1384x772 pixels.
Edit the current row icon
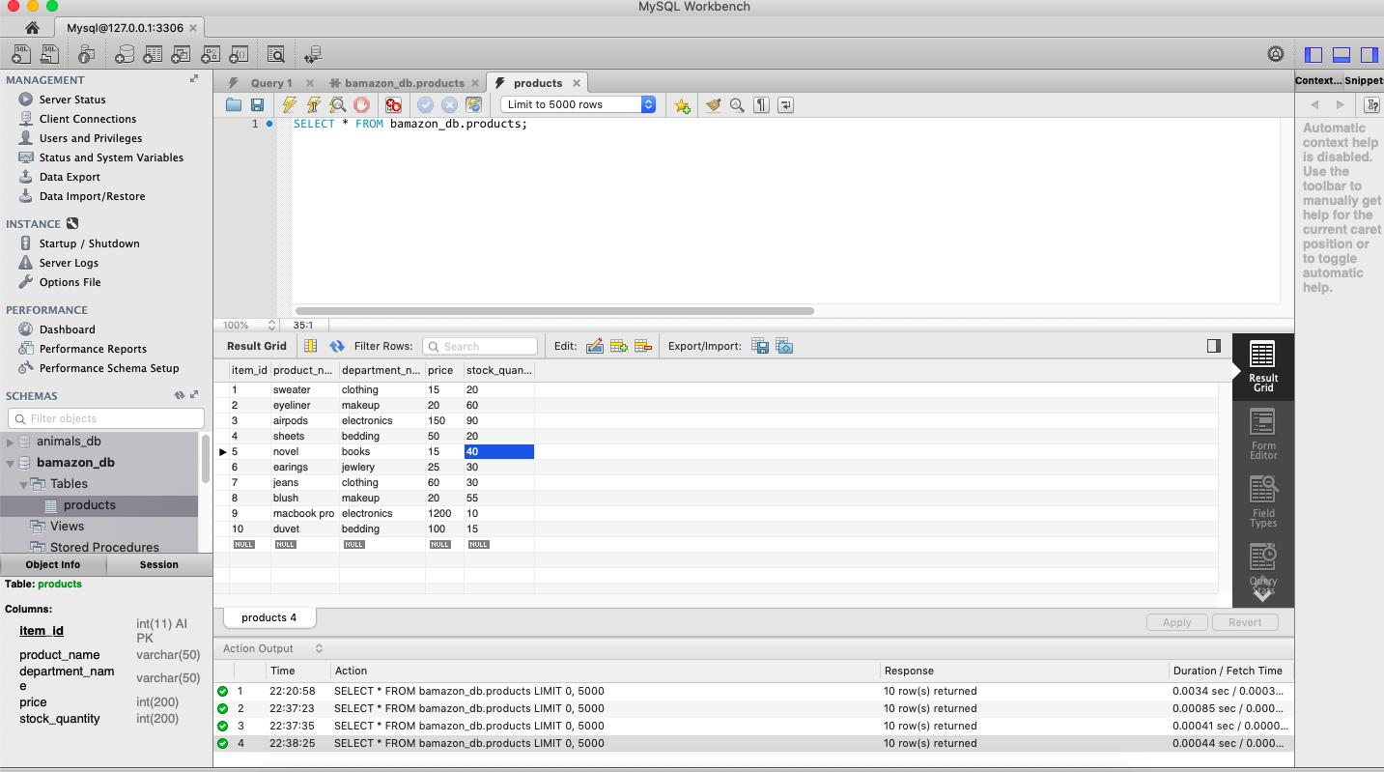coord(595,346)
